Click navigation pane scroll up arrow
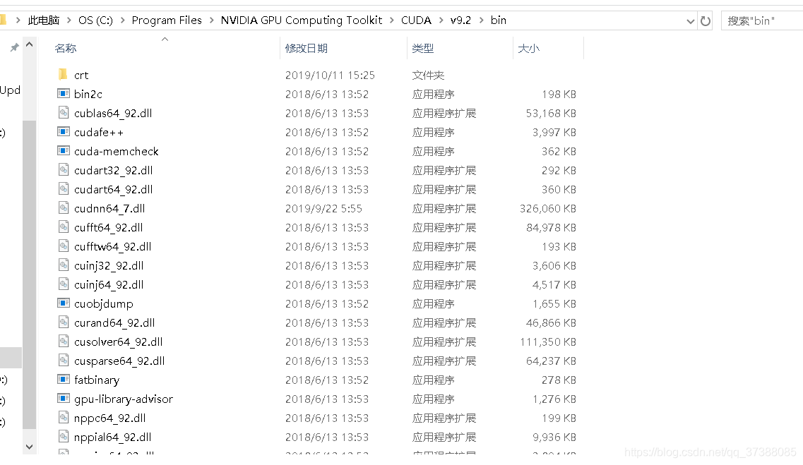 (29, 45)
